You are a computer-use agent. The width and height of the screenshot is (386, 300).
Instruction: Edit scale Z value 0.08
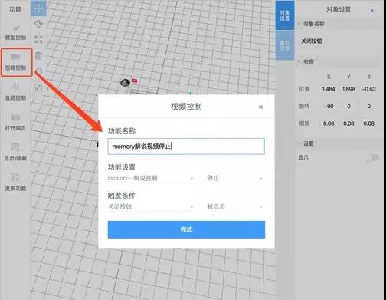pyautogui.click(x=368, y=124)
